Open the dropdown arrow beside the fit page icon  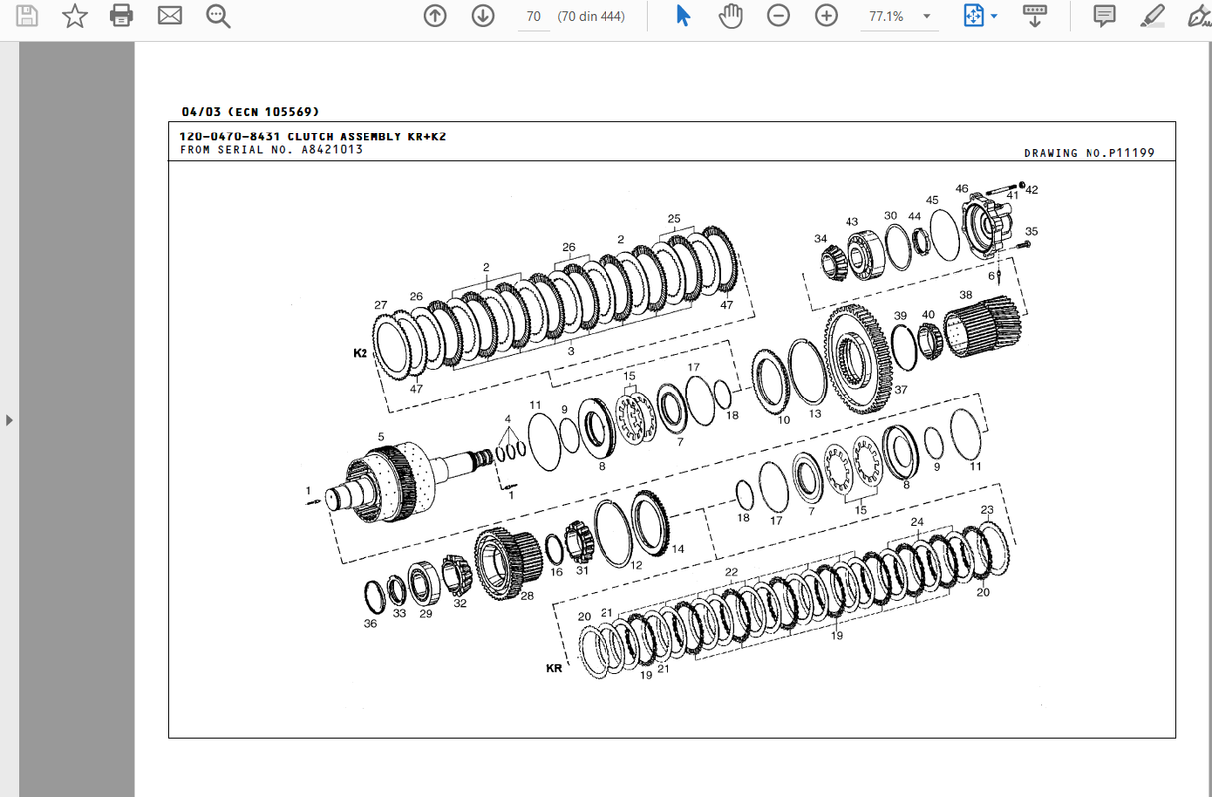(x=994, y=17)
